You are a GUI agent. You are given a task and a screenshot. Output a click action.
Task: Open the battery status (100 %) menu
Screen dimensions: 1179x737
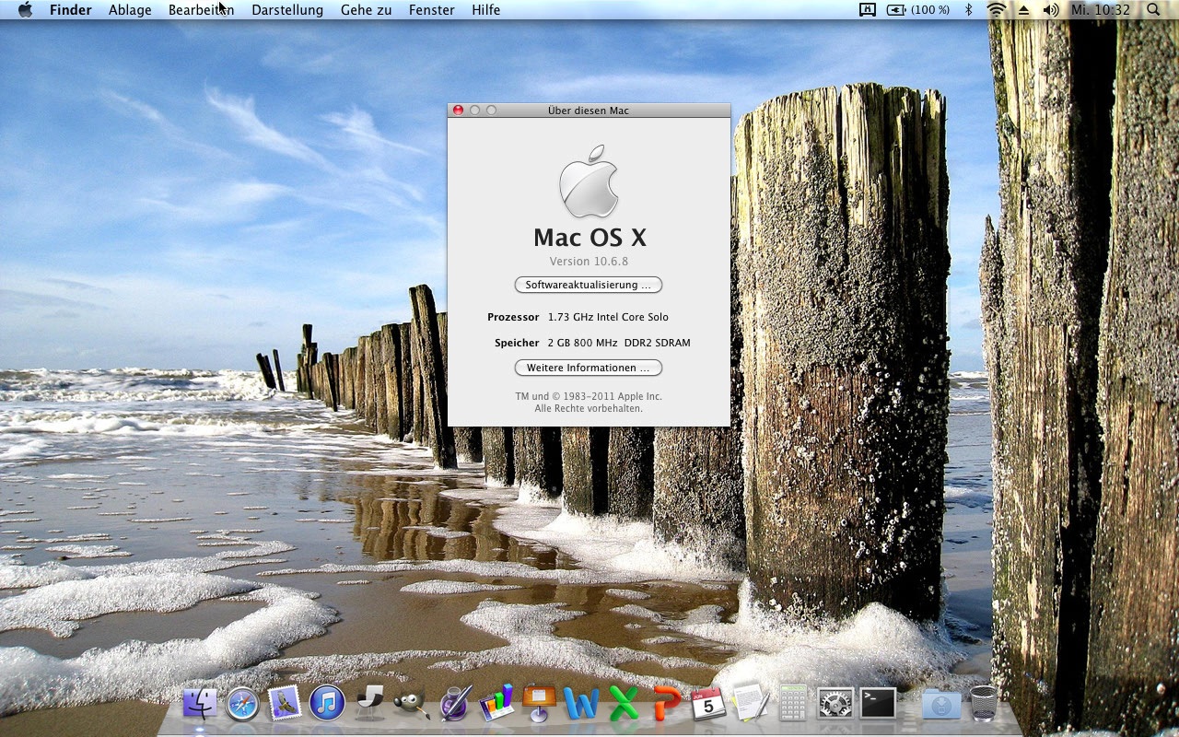tap(918, 10)
